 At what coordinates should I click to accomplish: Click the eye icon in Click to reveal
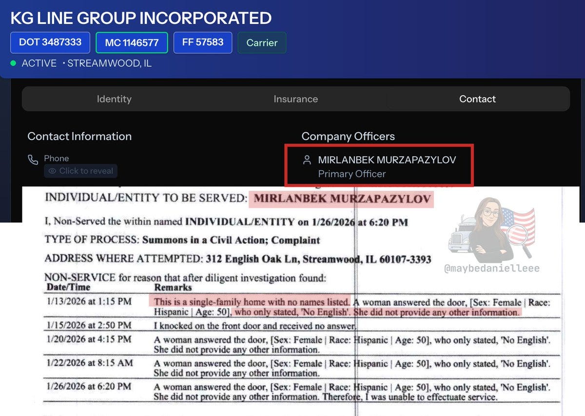52,171
